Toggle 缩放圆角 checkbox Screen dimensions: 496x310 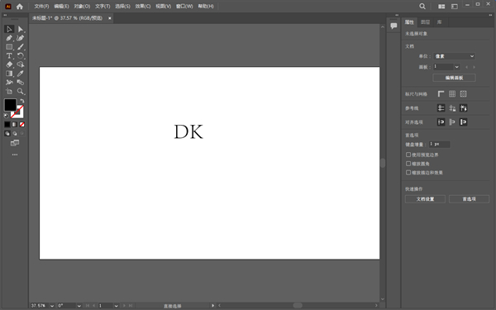[x=408, y=164]
